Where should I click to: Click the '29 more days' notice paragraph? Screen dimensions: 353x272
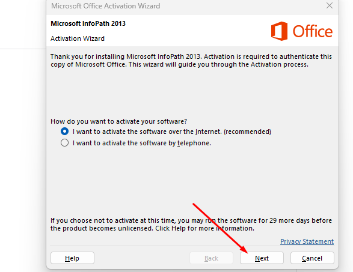[191, 225]
